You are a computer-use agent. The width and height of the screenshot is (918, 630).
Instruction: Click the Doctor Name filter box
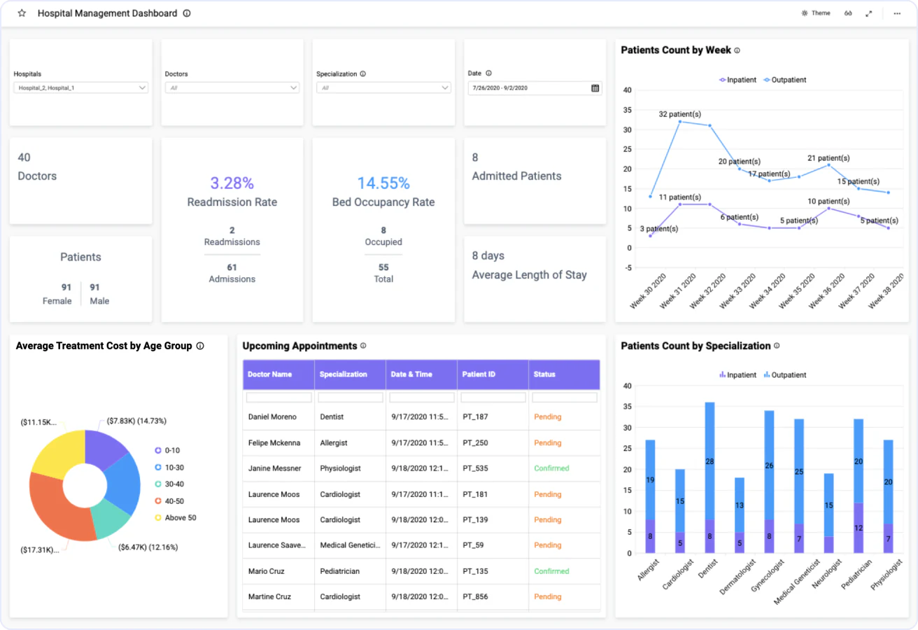coord(278,397)
